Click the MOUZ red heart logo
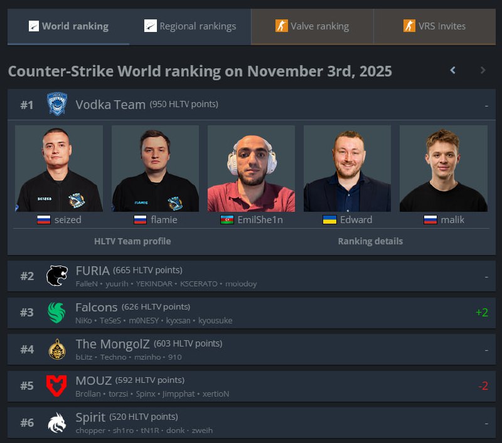The height and width of the screenshot is (443, 502). (56, 386)
